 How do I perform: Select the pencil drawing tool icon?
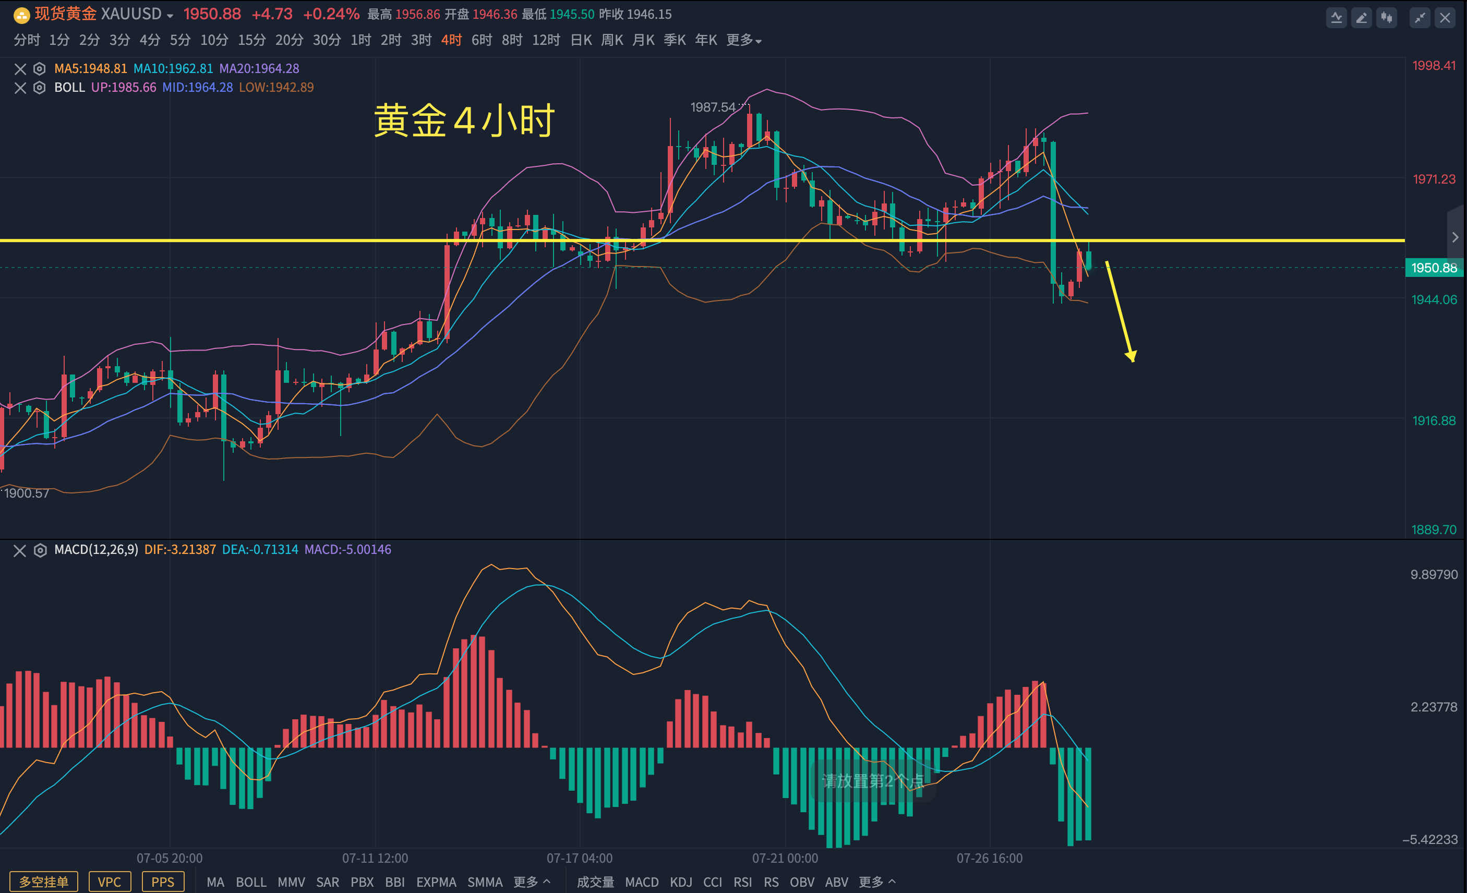point(1361,17)
